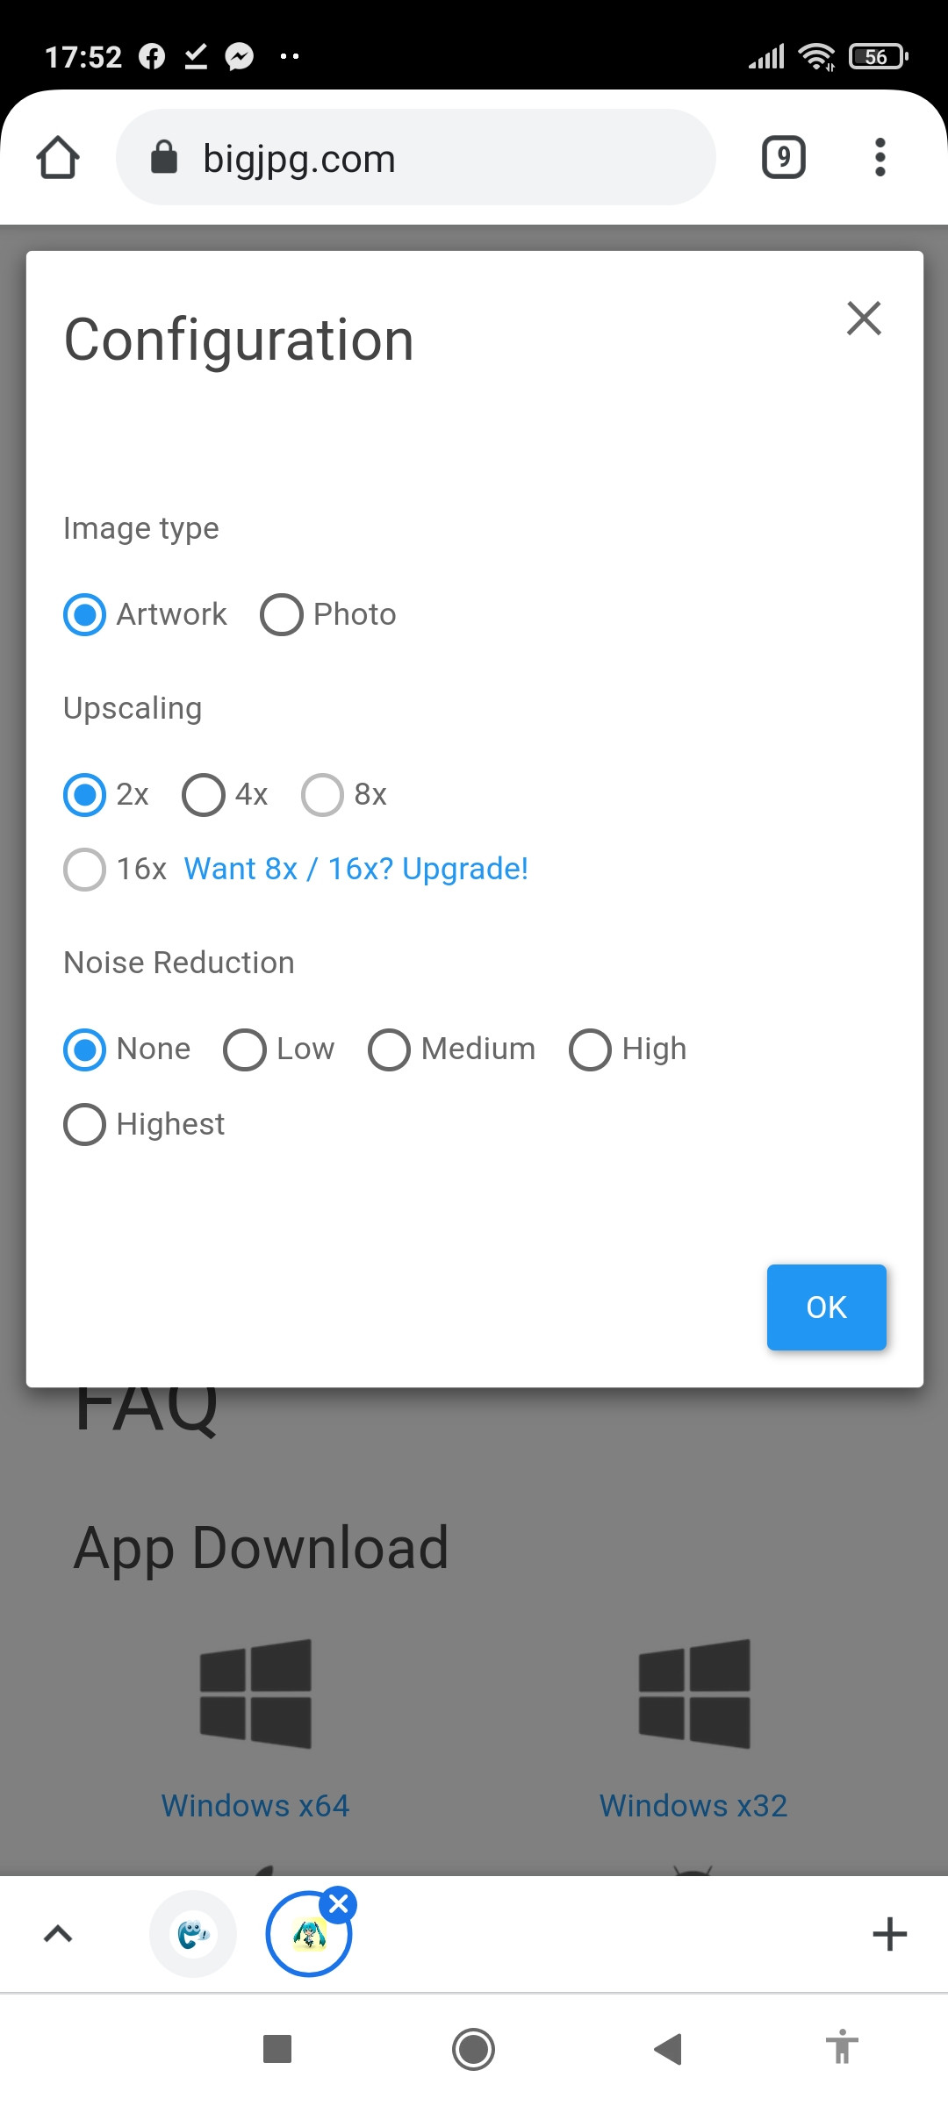Viewport: 948px width, 2106px height.
Task: Choose 4x upscaling option
Action: pos(204,795)
